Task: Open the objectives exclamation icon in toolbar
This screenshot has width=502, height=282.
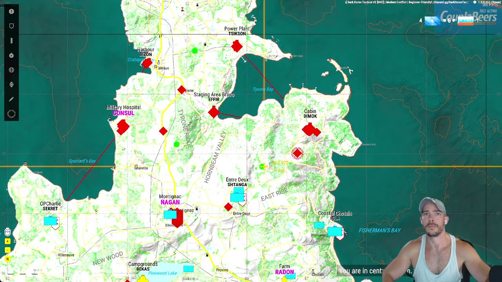Action: click(x=11, y=11)
